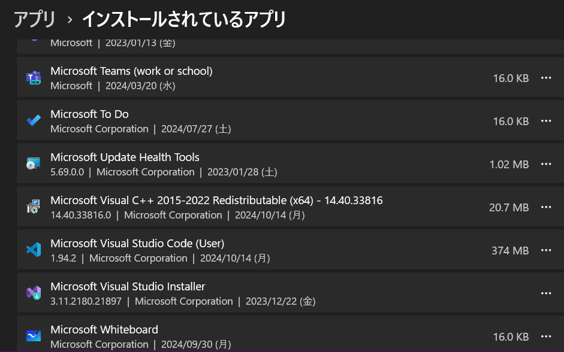
Task: Click the 374 MB size value
Action: (510, 251)
